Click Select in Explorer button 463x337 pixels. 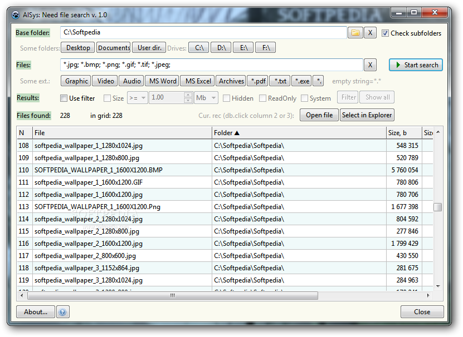point(367,115)
